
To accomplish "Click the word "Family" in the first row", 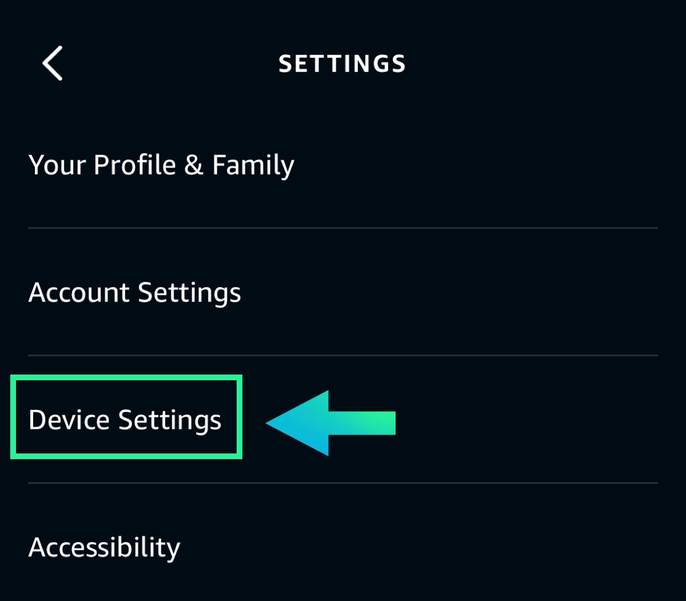I will tap(253, 165).
